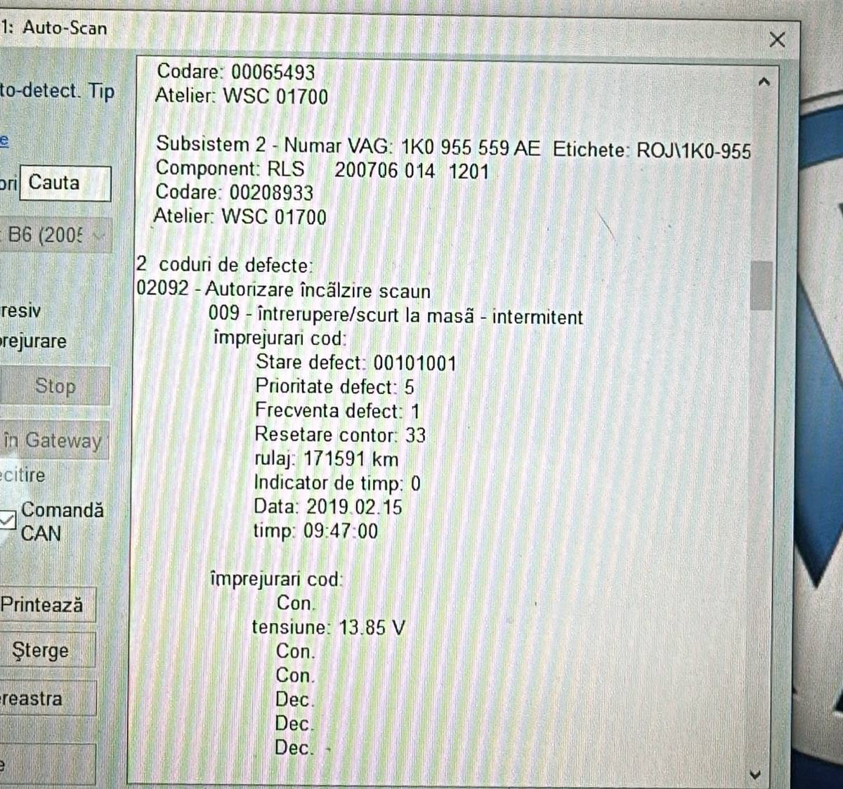Click the scroll up arrow in results panel
This screenshot has height=789, width=843.
(x=764, y=82)
